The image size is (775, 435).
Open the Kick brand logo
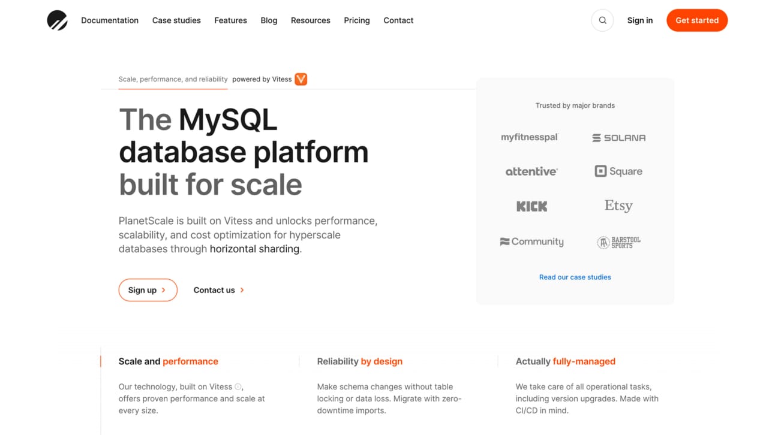pos(531,206)
